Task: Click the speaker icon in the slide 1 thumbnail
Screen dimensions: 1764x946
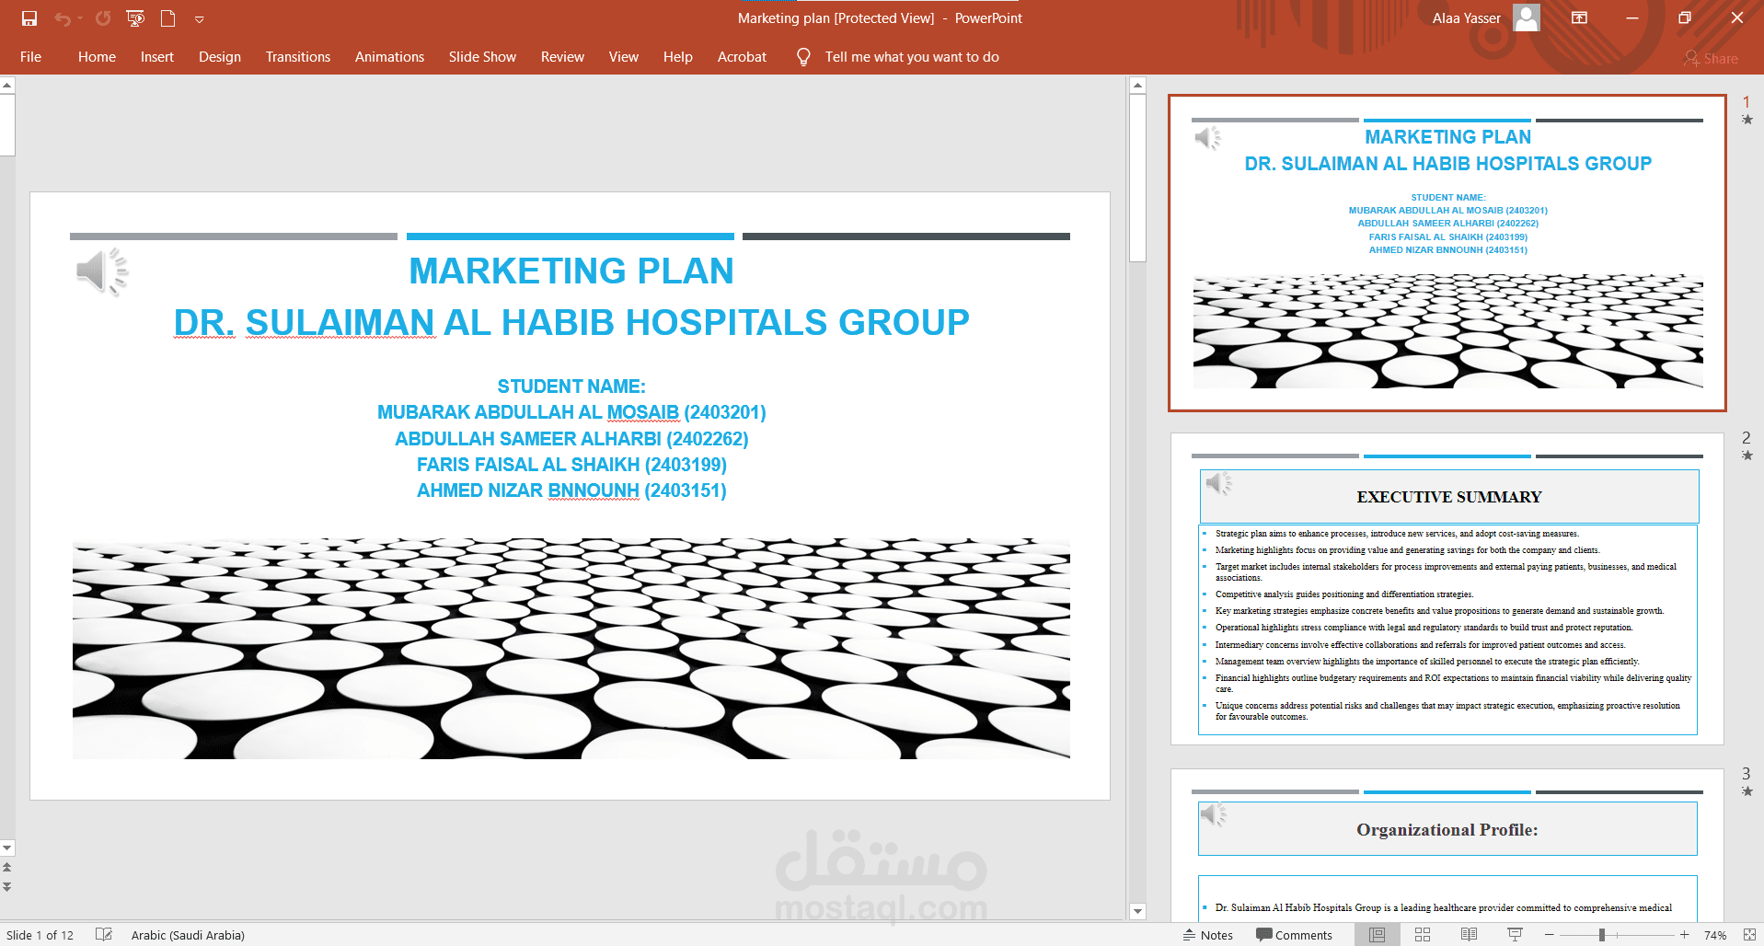Action: click(1207, 138)
